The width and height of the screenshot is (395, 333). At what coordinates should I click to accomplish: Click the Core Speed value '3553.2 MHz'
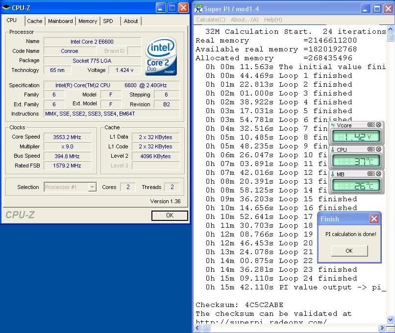67,137
